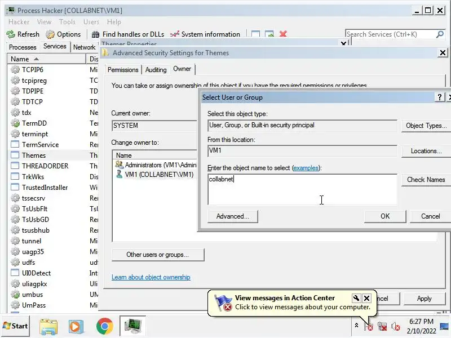Select the tssecsrv service row
451x338 pixels.
[52, 198]
